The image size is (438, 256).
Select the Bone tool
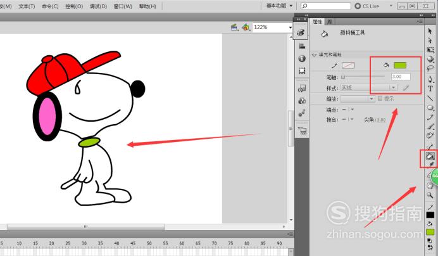(430, 146)
